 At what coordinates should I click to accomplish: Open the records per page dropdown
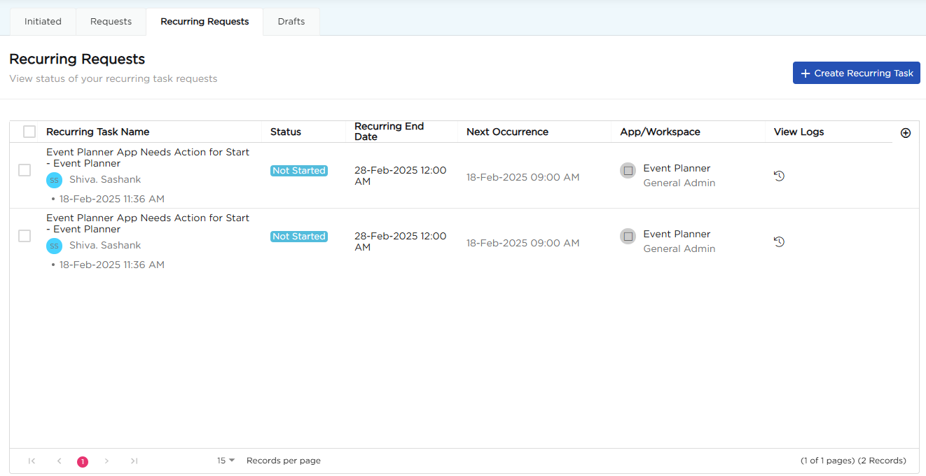pos(226,461)
